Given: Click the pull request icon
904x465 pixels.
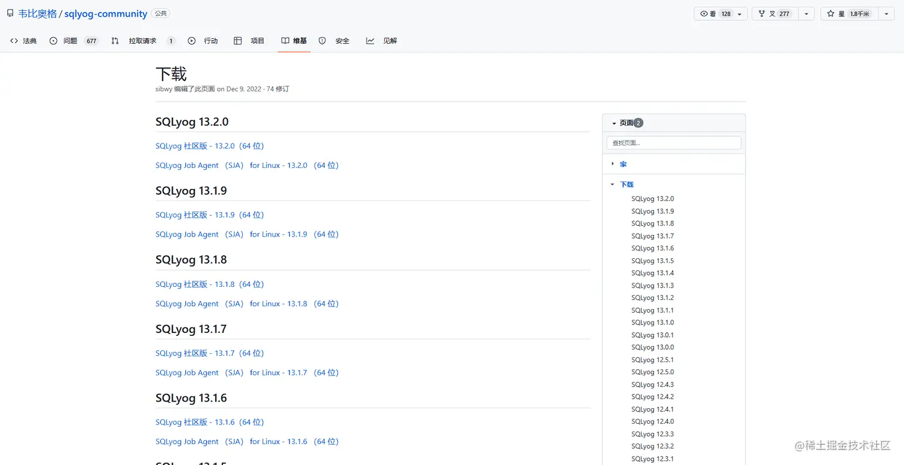Looking at the screenshot, I should pyautogui.click(x=115, y=41).
